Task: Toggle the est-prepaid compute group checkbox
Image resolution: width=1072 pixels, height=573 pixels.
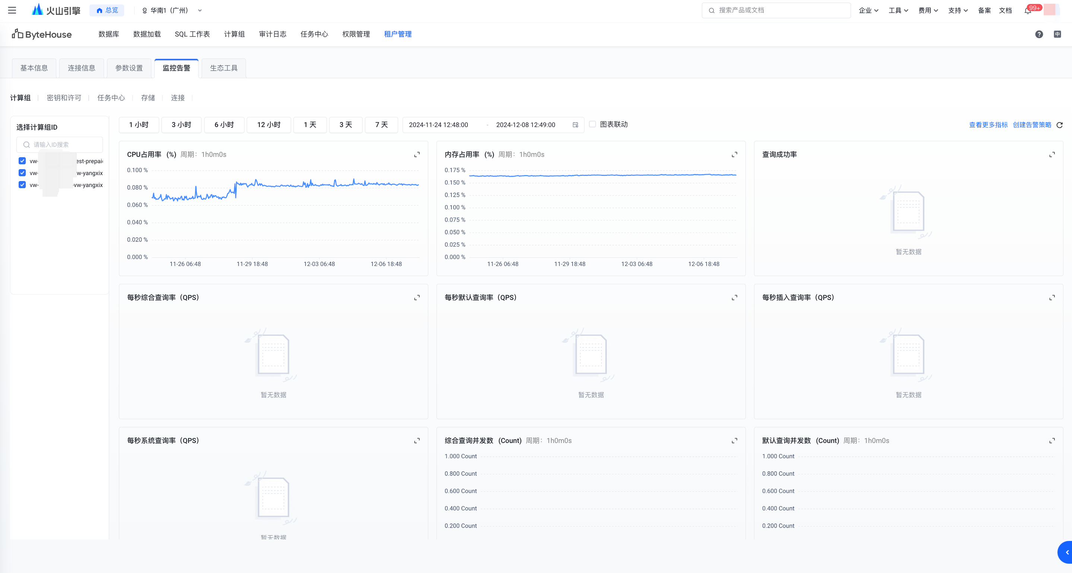Action: 22,161
